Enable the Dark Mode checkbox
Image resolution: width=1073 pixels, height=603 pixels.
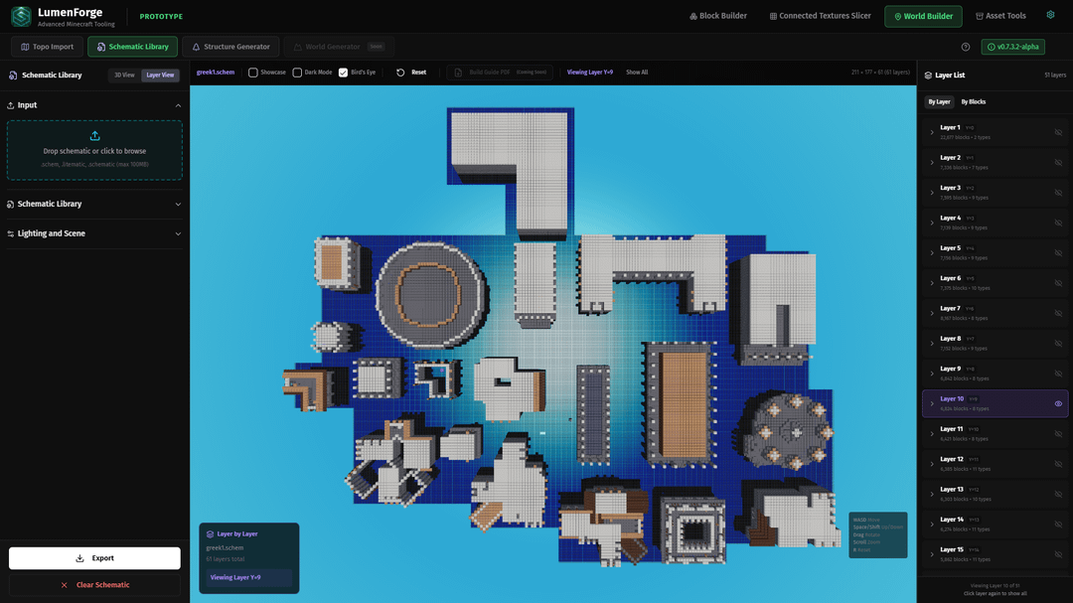click(297, 73)
